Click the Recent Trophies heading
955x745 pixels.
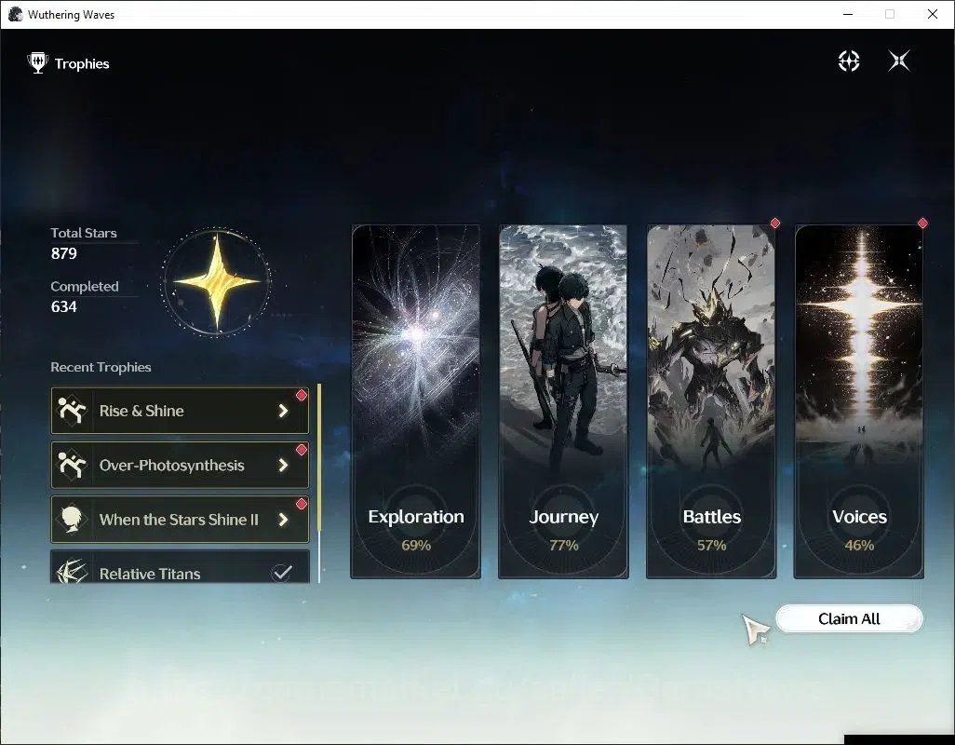101,367
